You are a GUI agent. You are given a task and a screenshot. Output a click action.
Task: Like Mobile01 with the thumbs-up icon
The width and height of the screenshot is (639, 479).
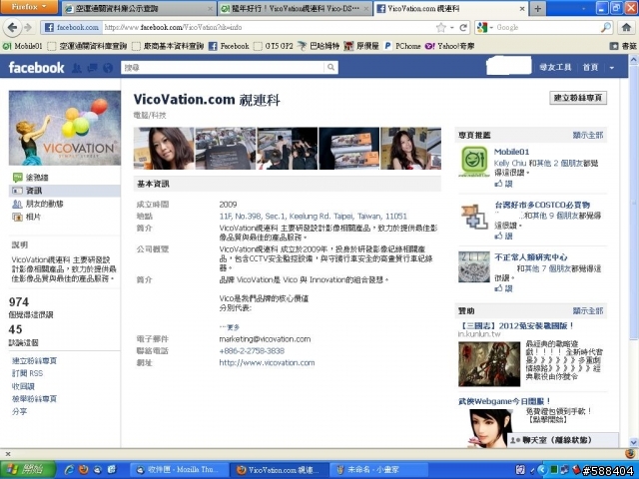[x=498, y=184]
